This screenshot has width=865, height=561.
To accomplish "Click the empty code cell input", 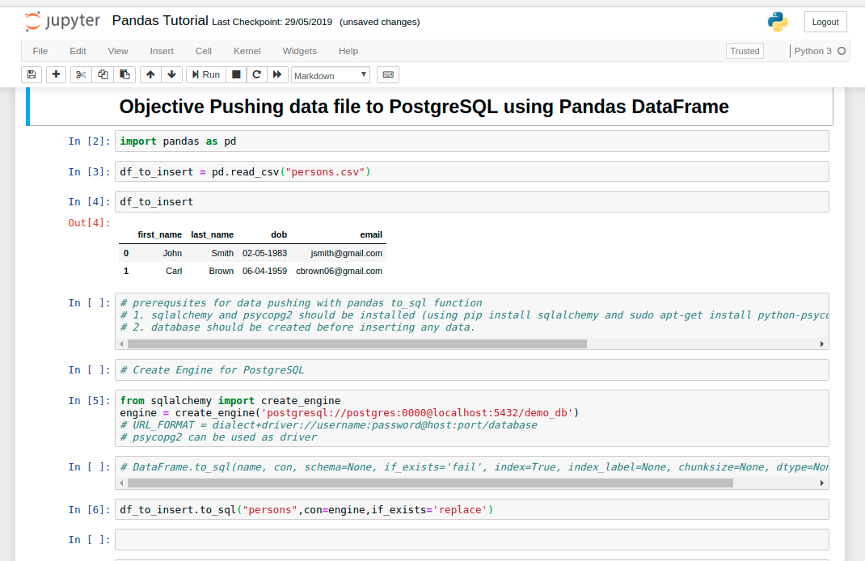I will [472, 539].
